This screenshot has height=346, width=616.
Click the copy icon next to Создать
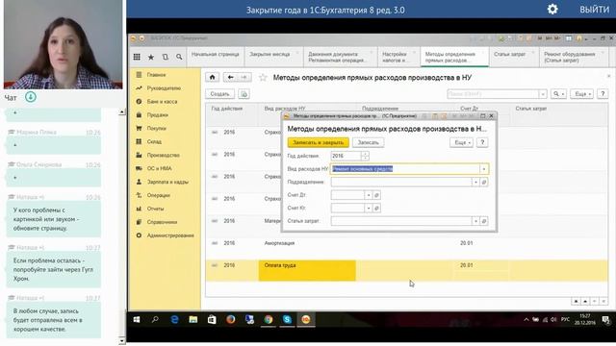(x=244, y=94)
